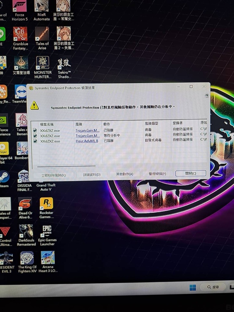Sort by 風險類型 column header
234x312 pixels.
click(x=151, y=123)
